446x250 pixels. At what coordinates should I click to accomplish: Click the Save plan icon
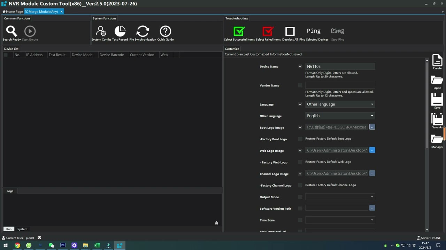pos(437,100)
